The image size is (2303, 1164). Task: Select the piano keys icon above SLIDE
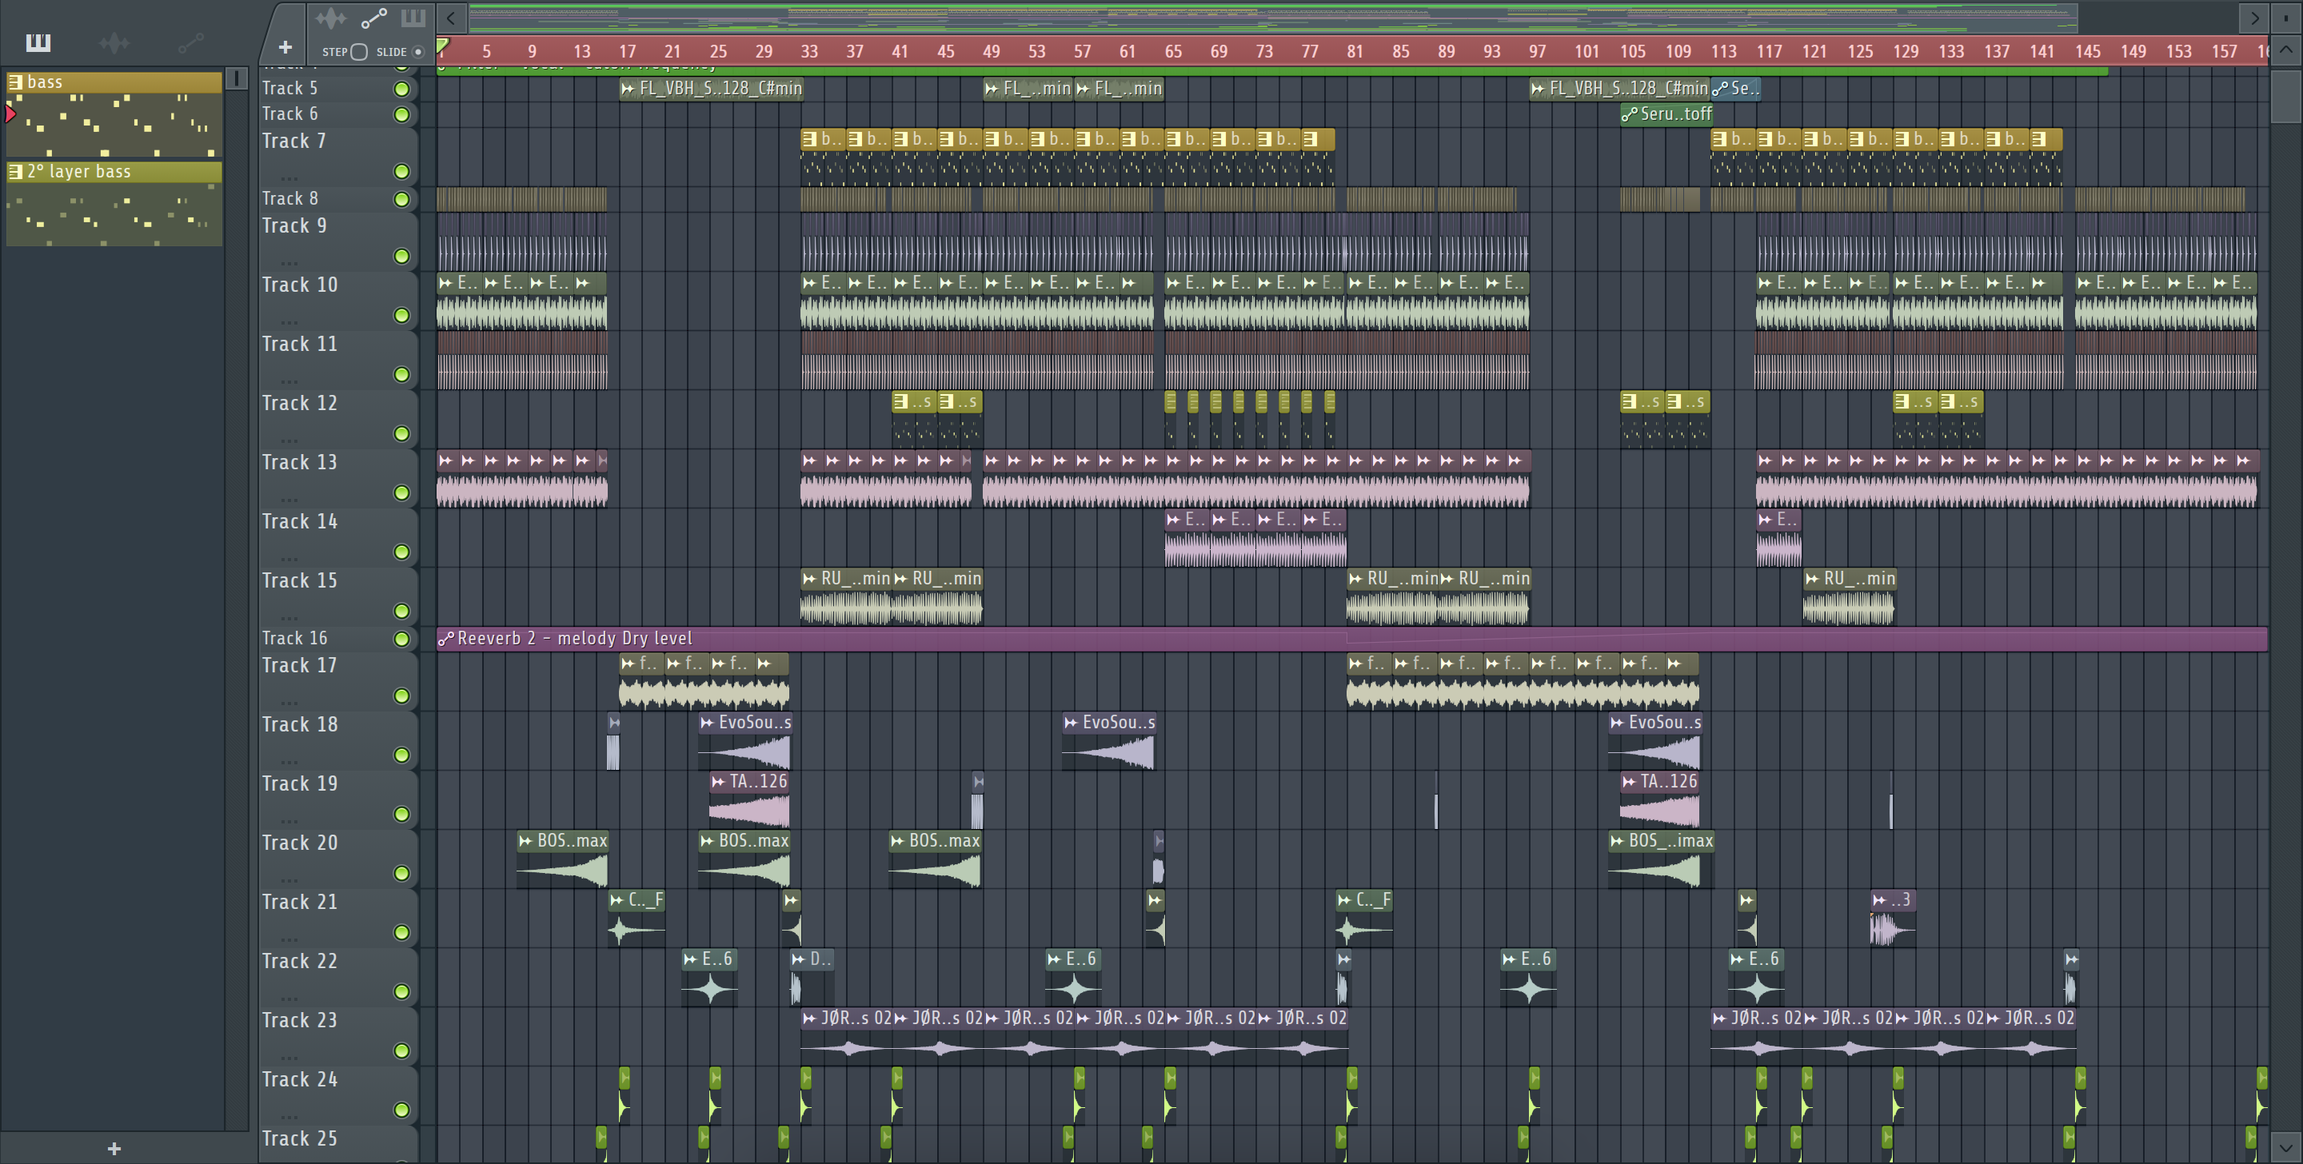click(413, 17)
